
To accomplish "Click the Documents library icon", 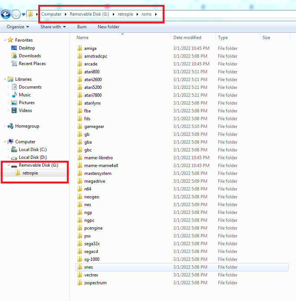I will [14, 87].
